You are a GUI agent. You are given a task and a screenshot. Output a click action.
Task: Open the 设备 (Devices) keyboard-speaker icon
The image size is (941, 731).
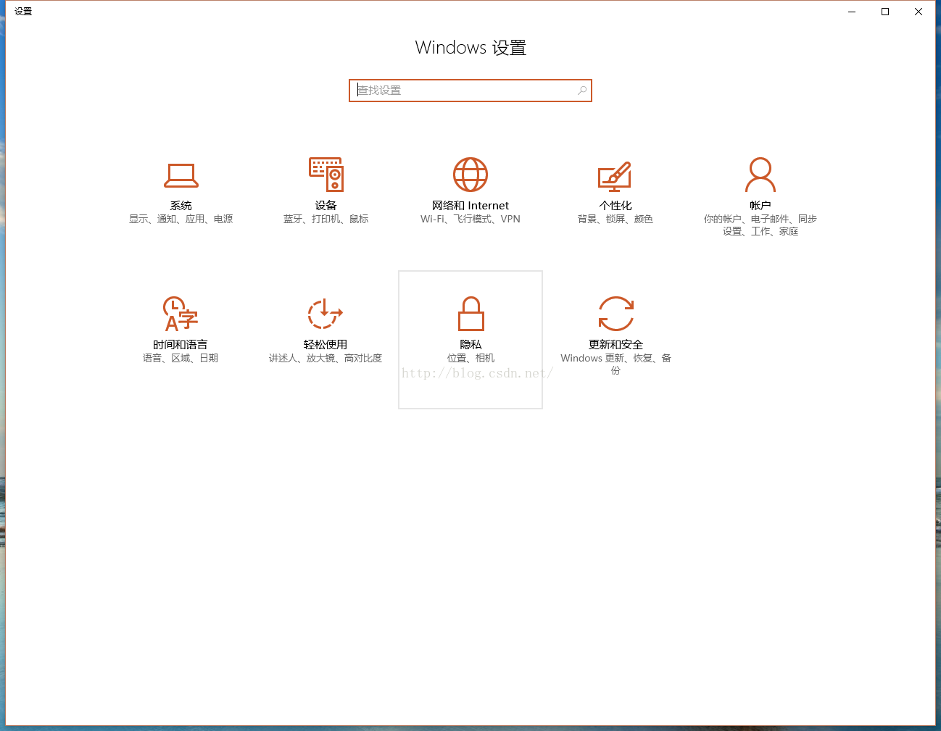pyautogui.click(x=326, y=175)
